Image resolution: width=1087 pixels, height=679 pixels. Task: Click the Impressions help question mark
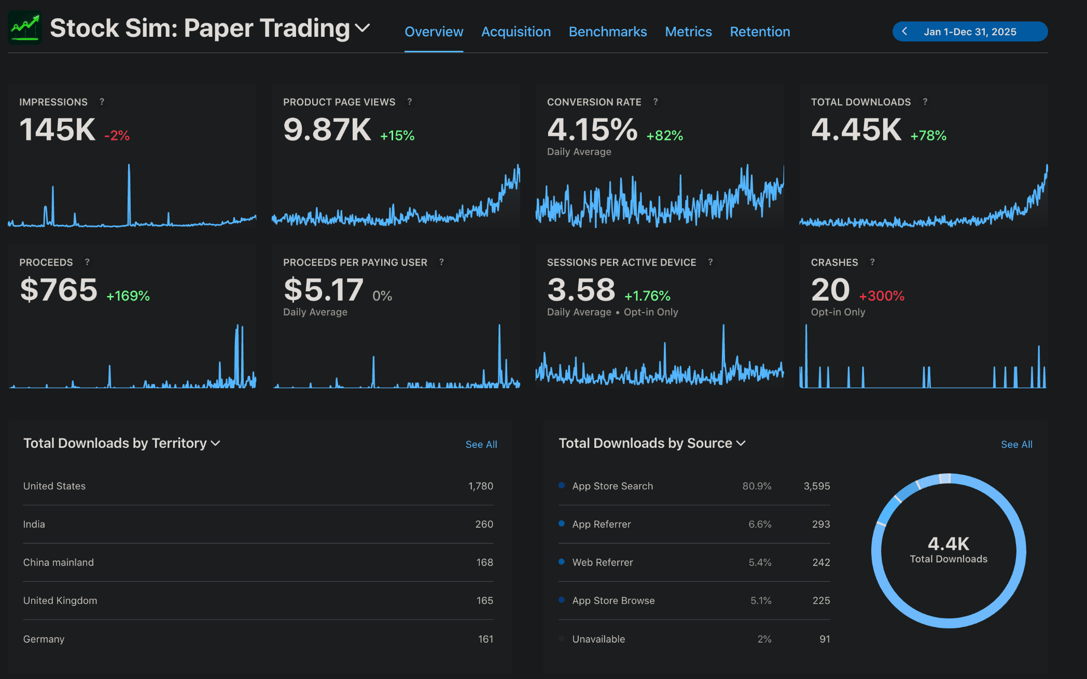(x=102, y=102)
